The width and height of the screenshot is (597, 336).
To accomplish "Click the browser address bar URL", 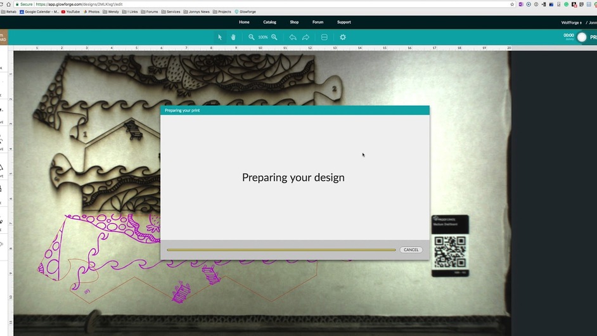I will pyautogui.click(x=79, y=4).
